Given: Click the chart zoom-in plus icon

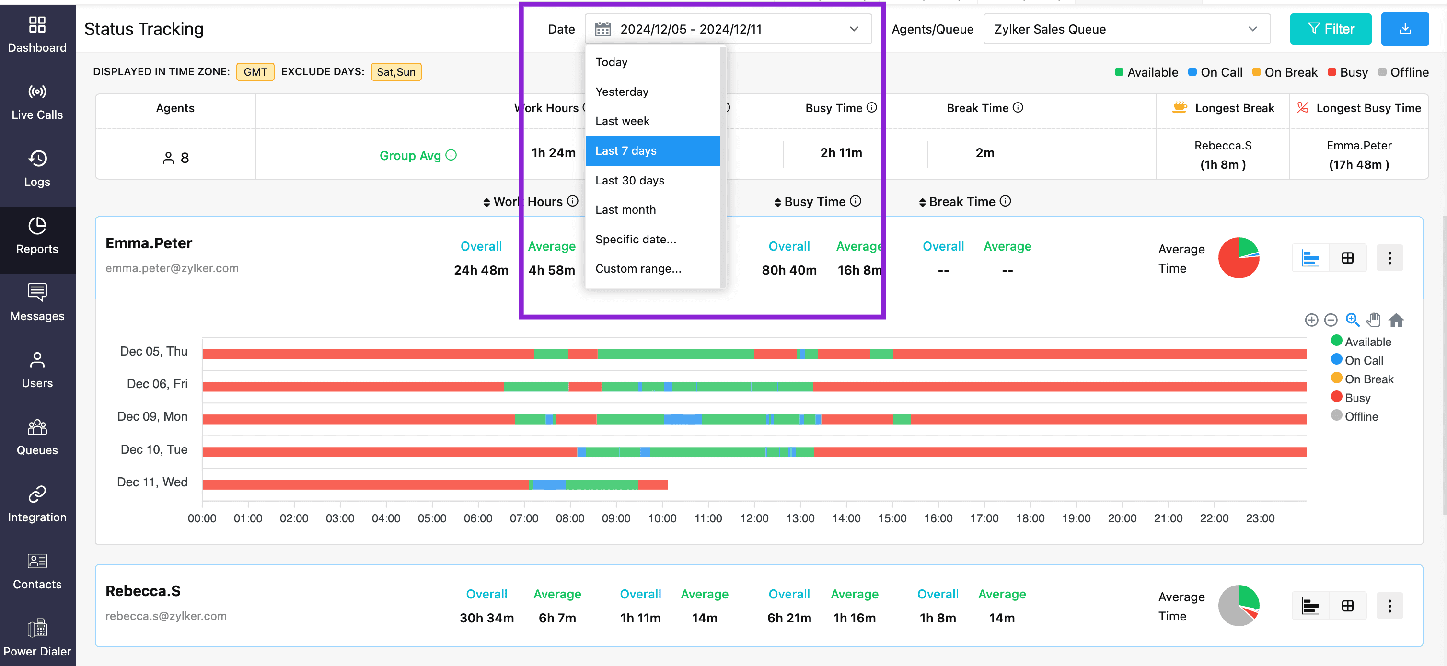Looking at the screenshot, I should point(1311,320).
